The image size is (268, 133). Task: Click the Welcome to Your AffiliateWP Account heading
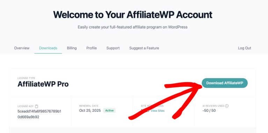point(133,15)
